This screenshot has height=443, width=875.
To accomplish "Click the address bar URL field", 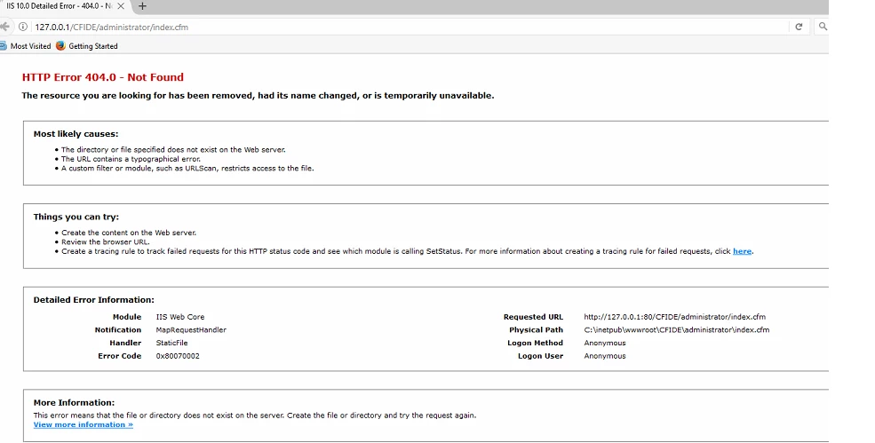I will tap(408, 27).
